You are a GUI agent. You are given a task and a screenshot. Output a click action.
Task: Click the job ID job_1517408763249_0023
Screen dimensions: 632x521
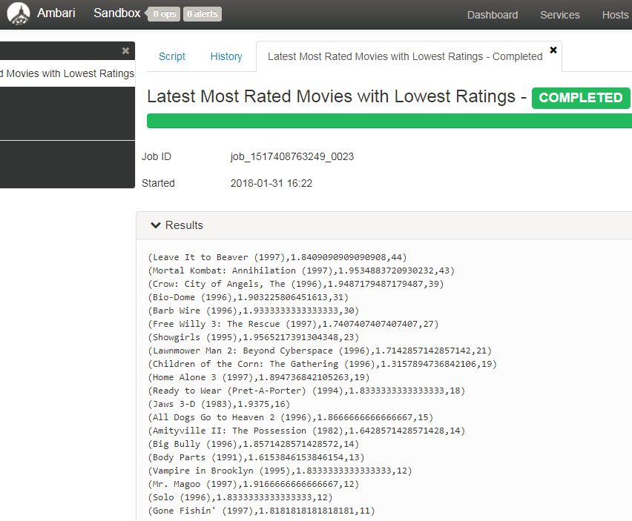click(x=292, y=156)
